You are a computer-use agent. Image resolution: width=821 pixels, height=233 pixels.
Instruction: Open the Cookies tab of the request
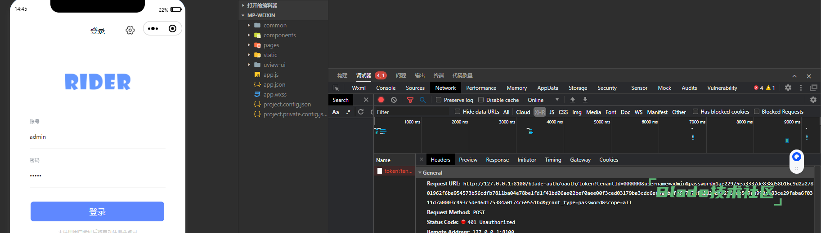pyautogui.click(x=608, y=160)
